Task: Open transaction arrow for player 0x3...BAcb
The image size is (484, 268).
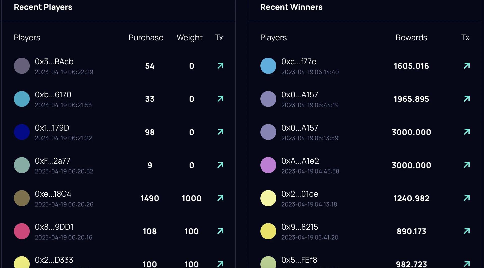Action: pyautogui.click(x=220, y=66)
